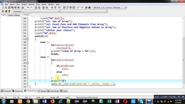Screen dimensions: 185x104
Task: Click the Delete Profiling Information icon
Action: 89,8
